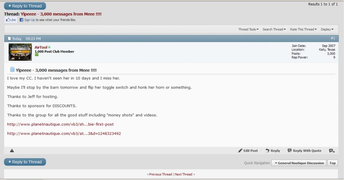Image resolution: width=344 pixels, height=180 pixels.
Task: Click the multi-quote icon beside Reply With Quote
Action: point(332,151)
